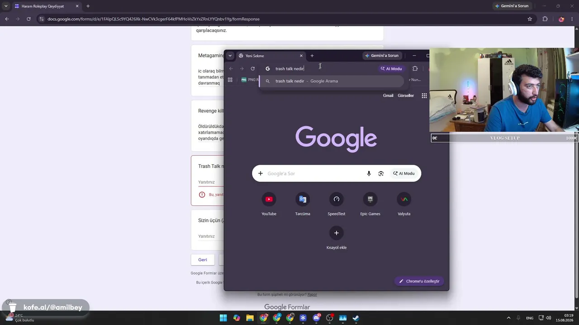Click AI Modu in Google search box

pos(404,173)
